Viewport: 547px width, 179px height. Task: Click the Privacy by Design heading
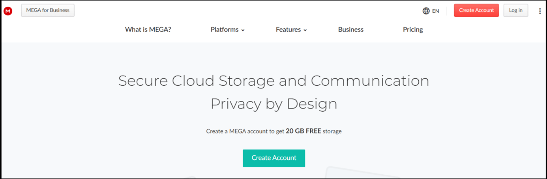[x=273, y=104]
